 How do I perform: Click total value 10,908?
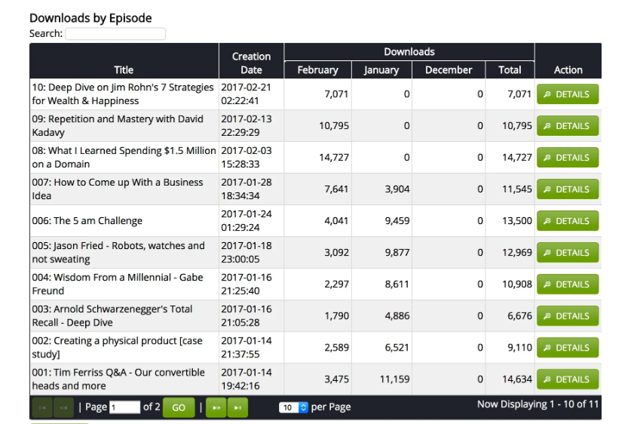(517, 284)
